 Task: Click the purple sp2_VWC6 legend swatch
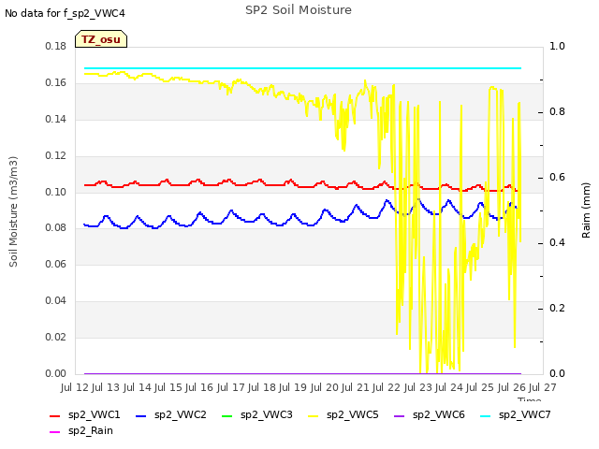pos(400,415)
